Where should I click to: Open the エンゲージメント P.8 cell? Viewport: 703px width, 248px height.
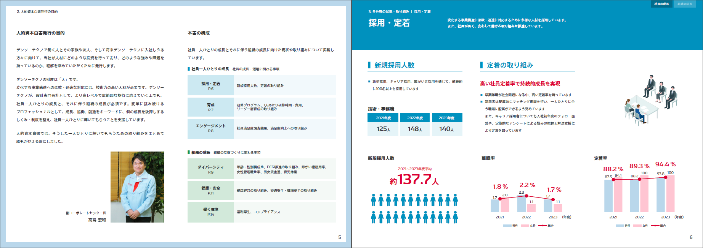[x=211, y=128]
